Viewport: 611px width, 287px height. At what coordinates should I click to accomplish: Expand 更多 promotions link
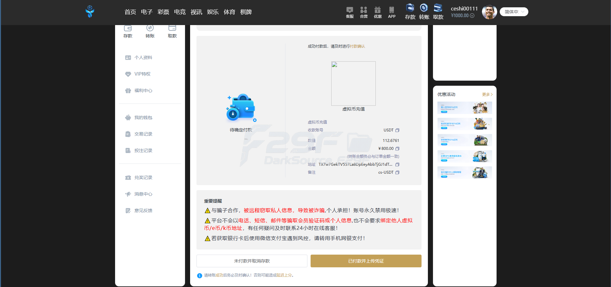[x=487, y=94]
